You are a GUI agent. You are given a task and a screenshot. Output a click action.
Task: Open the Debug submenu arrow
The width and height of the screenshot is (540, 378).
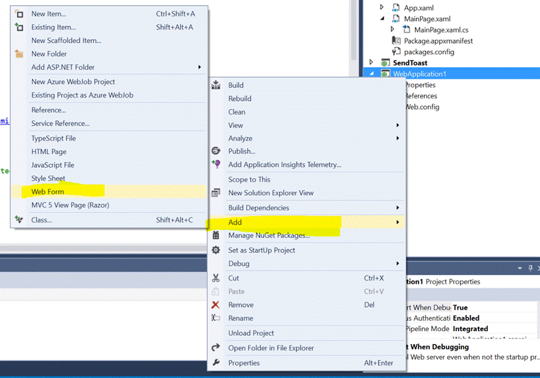point(398,263)
